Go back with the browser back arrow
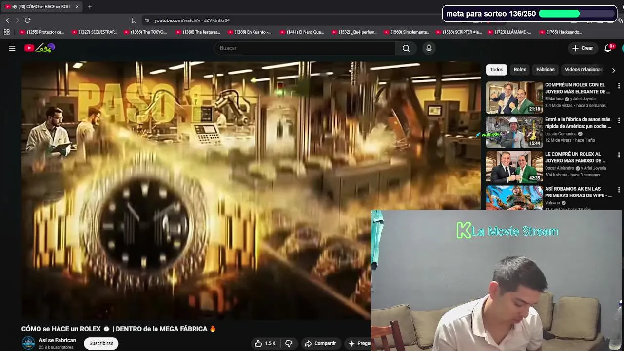The image size is (624, 351). 7,20
